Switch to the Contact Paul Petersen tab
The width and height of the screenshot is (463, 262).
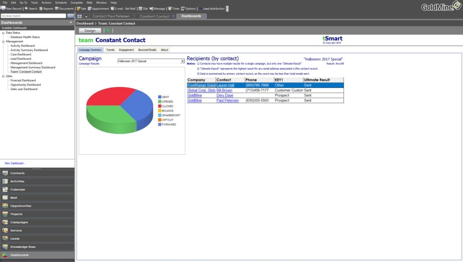(x=111, y=16)
